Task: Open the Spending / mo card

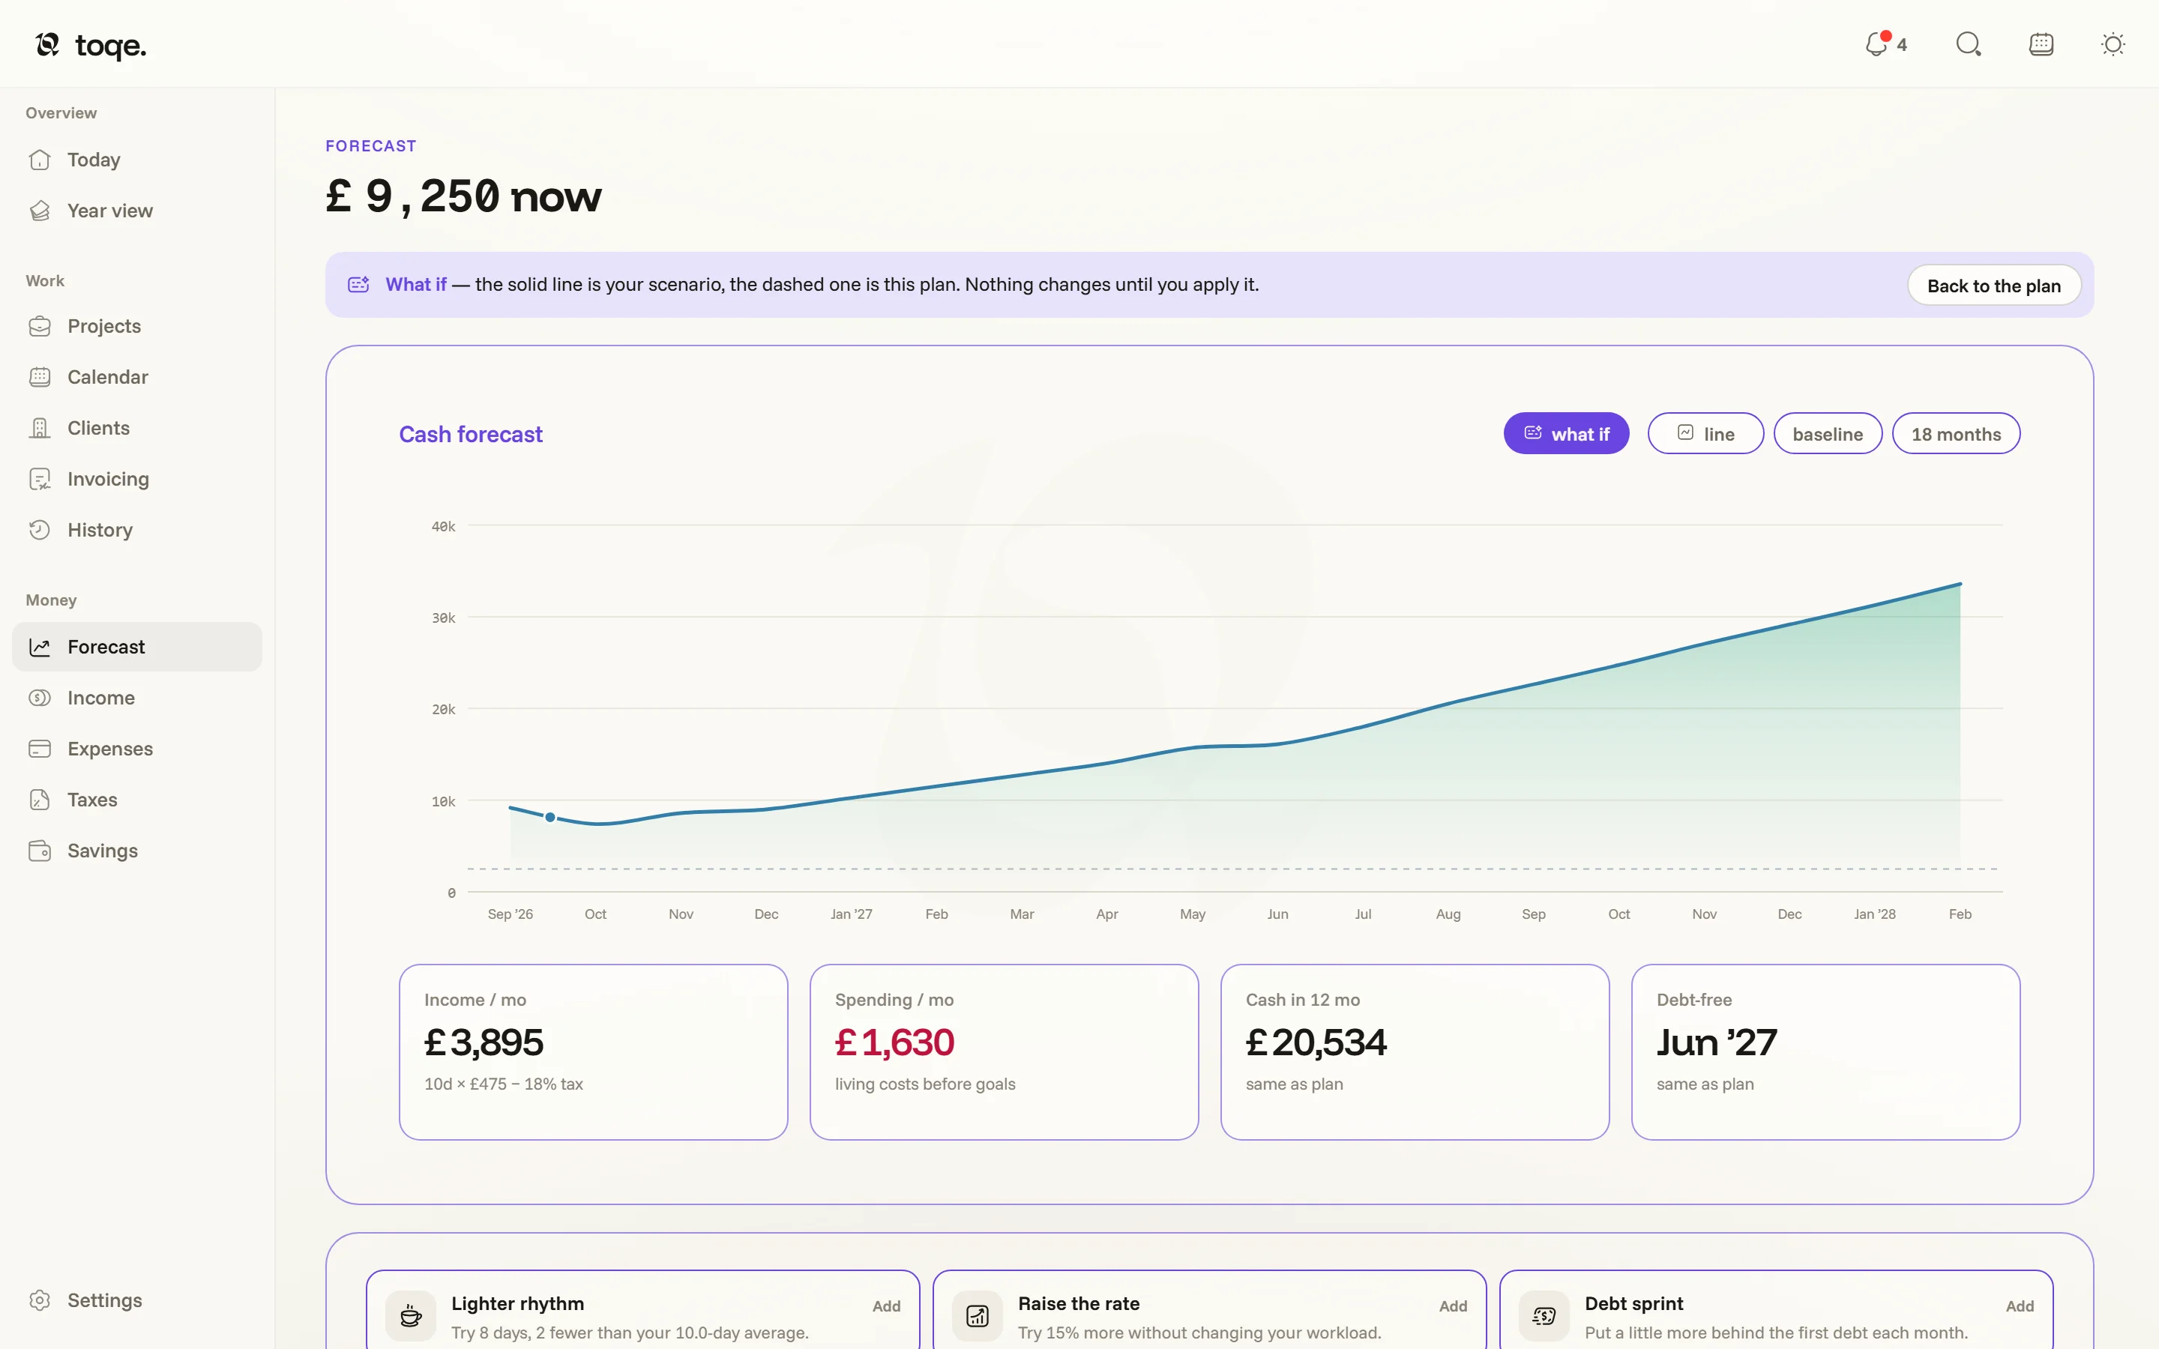Action: (x=1004, y=1052)
